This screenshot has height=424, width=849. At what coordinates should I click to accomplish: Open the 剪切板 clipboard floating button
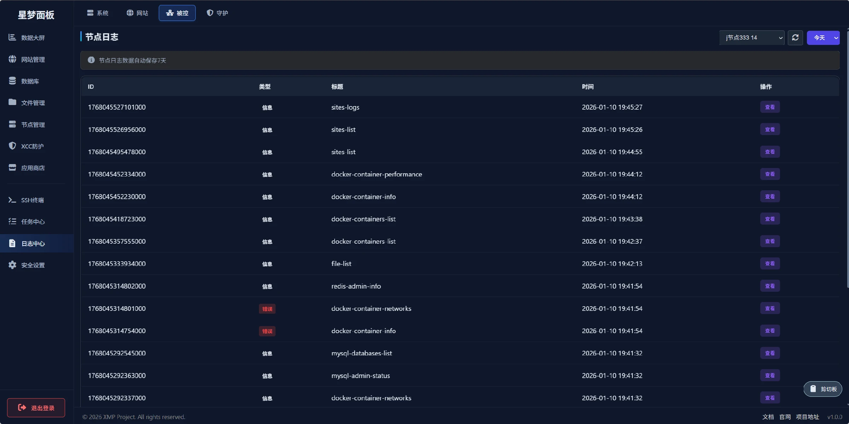(x=823, y=389)
